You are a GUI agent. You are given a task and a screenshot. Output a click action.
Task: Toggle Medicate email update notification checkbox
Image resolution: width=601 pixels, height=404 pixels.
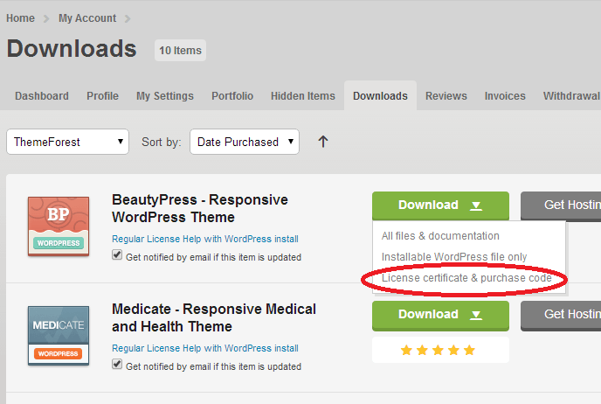118,364
